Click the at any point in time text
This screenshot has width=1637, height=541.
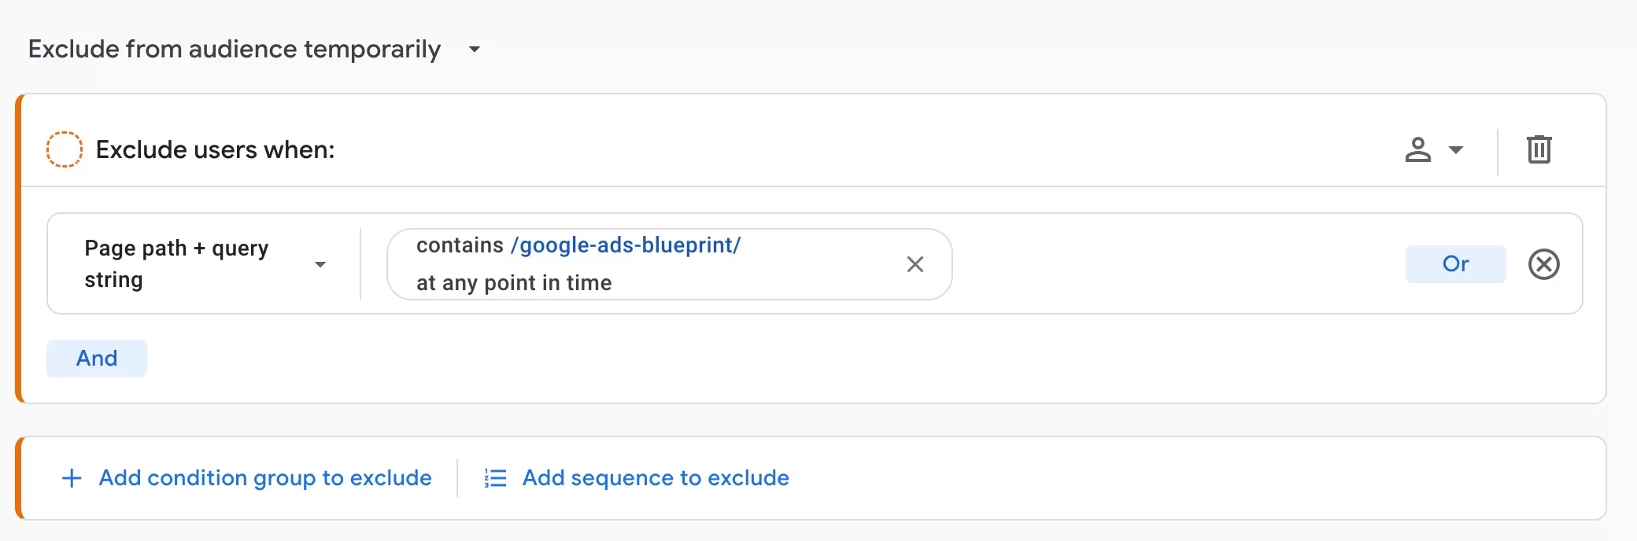(x=514, y=283)
